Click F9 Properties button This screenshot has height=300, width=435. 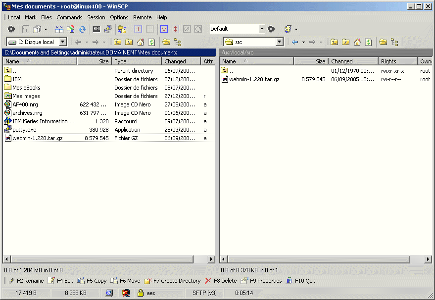(x=261, y=281)
